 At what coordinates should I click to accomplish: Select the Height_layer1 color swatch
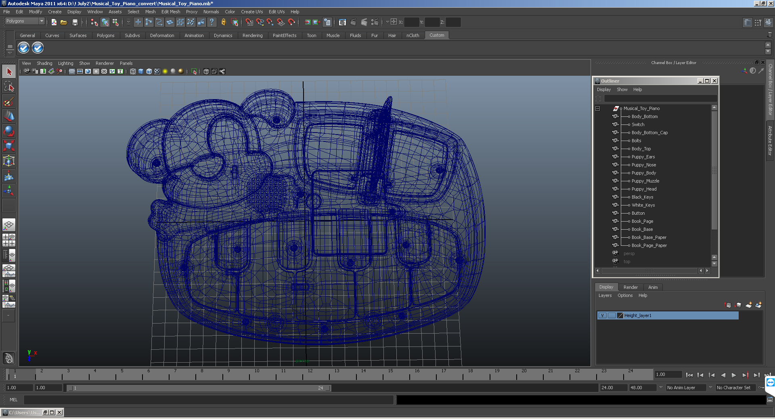click(620, 315)
